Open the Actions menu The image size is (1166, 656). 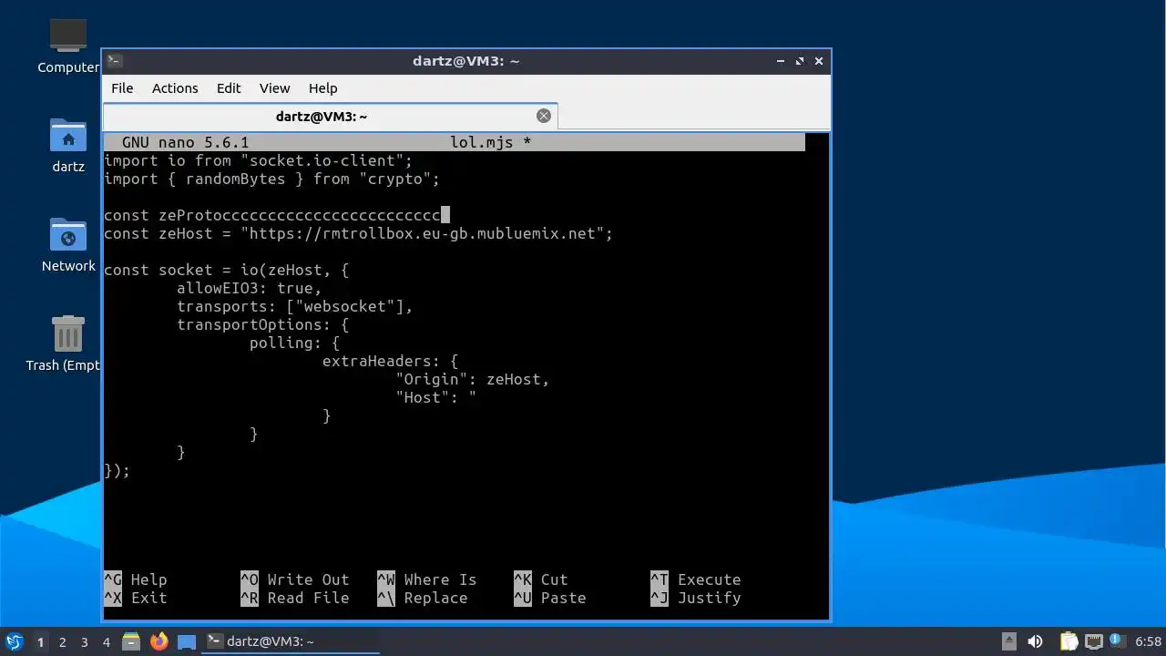pyautogui.click(x=175, y=88)
